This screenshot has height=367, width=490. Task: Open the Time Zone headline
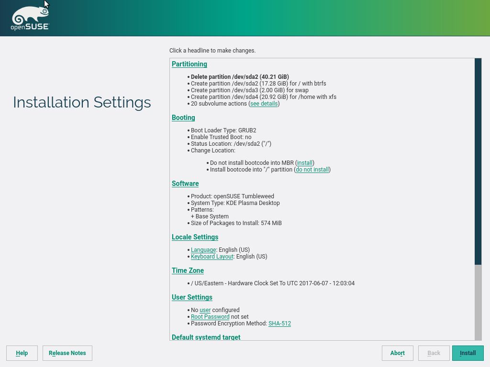tap(188, 270)
